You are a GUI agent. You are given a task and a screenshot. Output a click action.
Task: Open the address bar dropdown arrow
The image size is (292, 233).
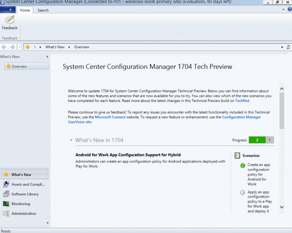[x=282, y=47]
